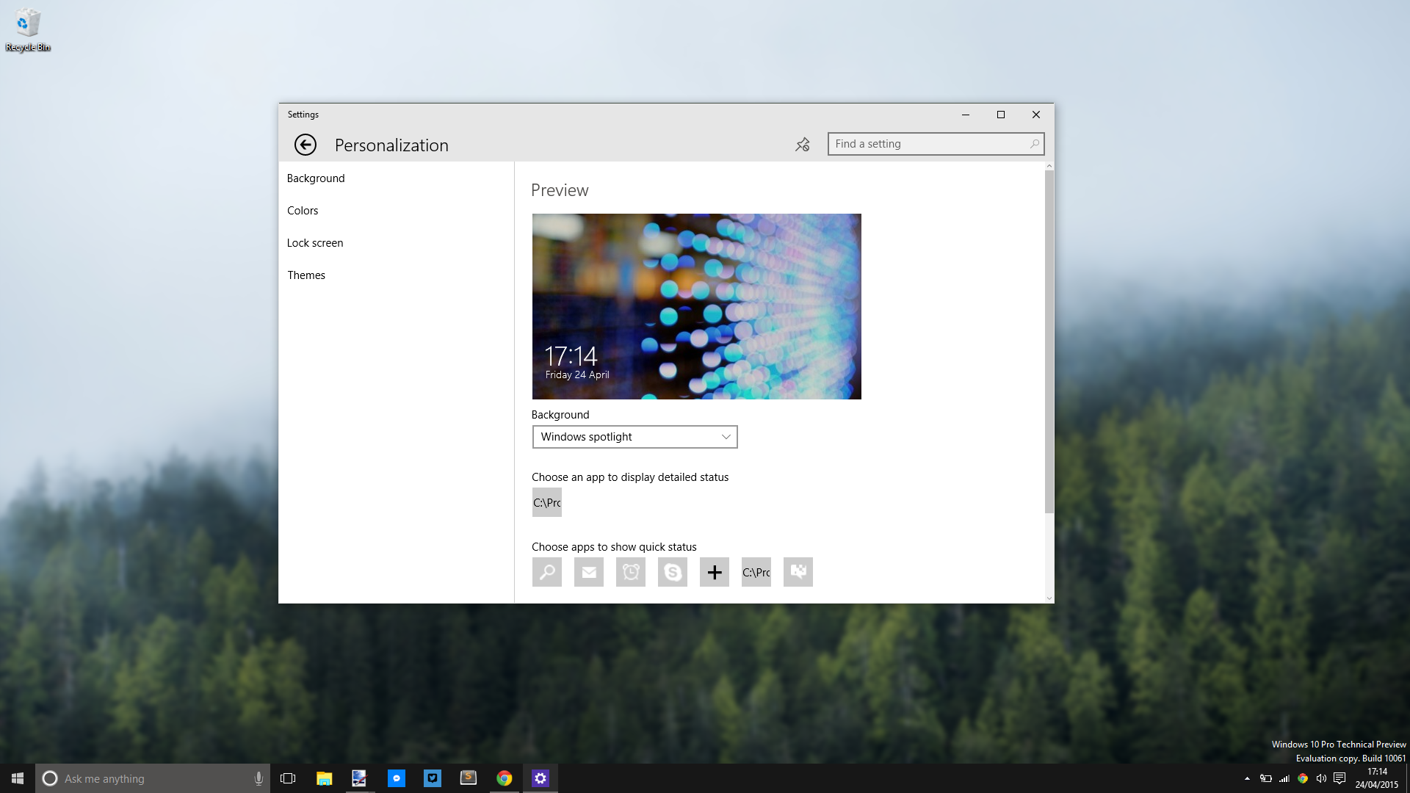
Task: Open the Themes section
Action: (x=306, y=275)
